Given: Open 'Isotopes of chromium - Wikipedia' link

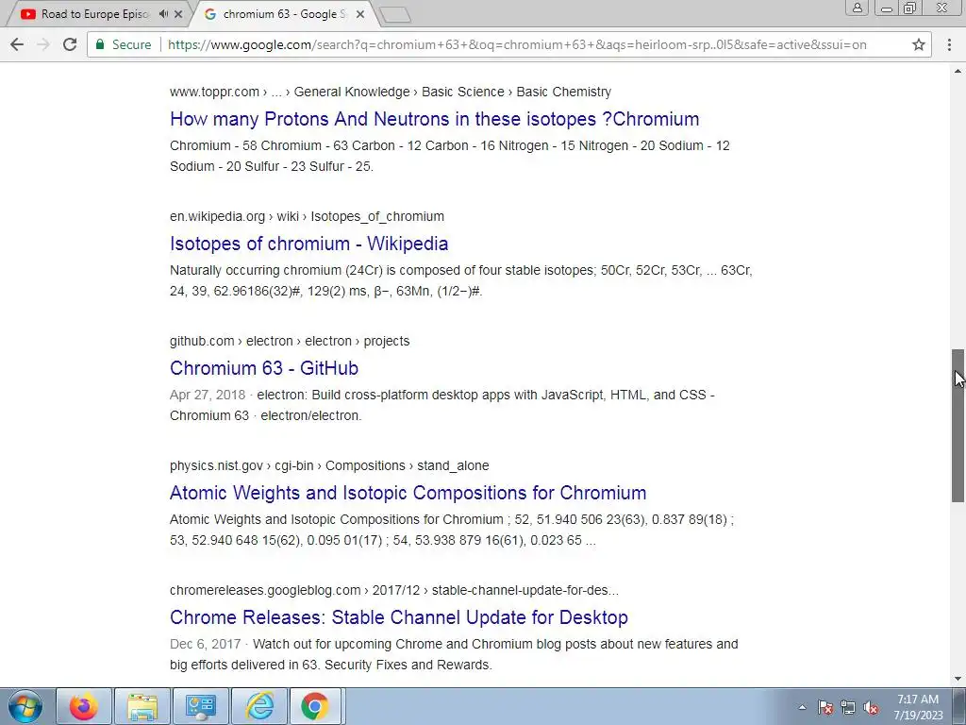Looking at the screenshot, I should click(308, 243).
